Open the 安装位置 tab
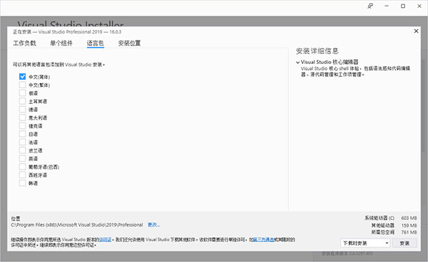The height and width of the screenshot is (262, 428). pos(129,43)
